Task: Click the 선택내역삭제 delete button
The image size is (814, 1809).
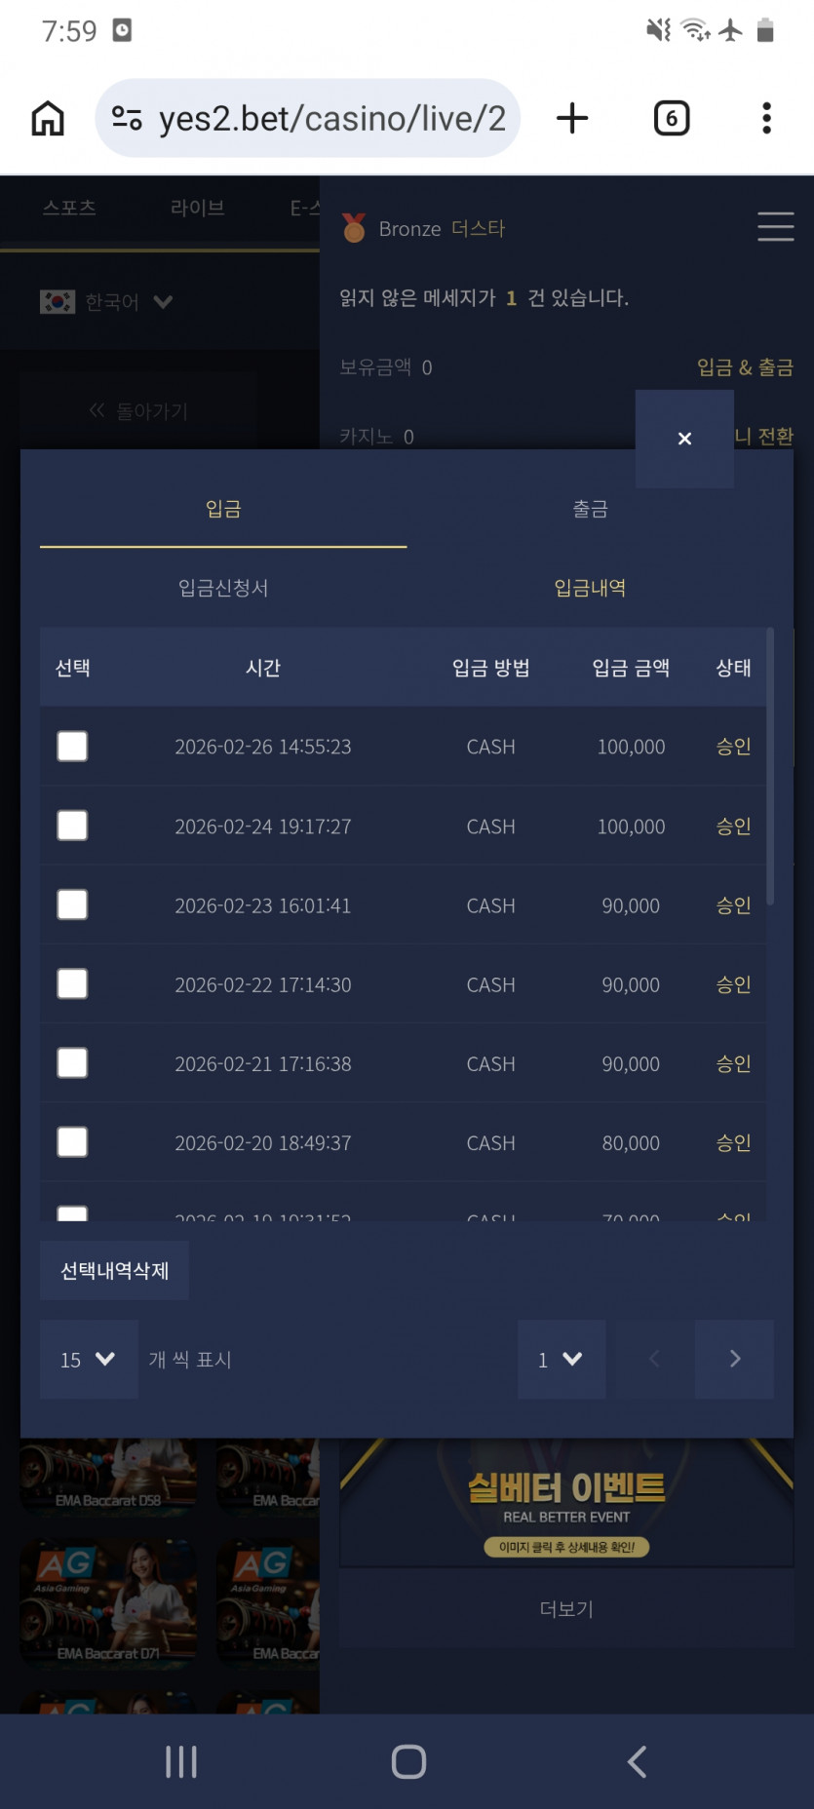Action: [114, 1270]
